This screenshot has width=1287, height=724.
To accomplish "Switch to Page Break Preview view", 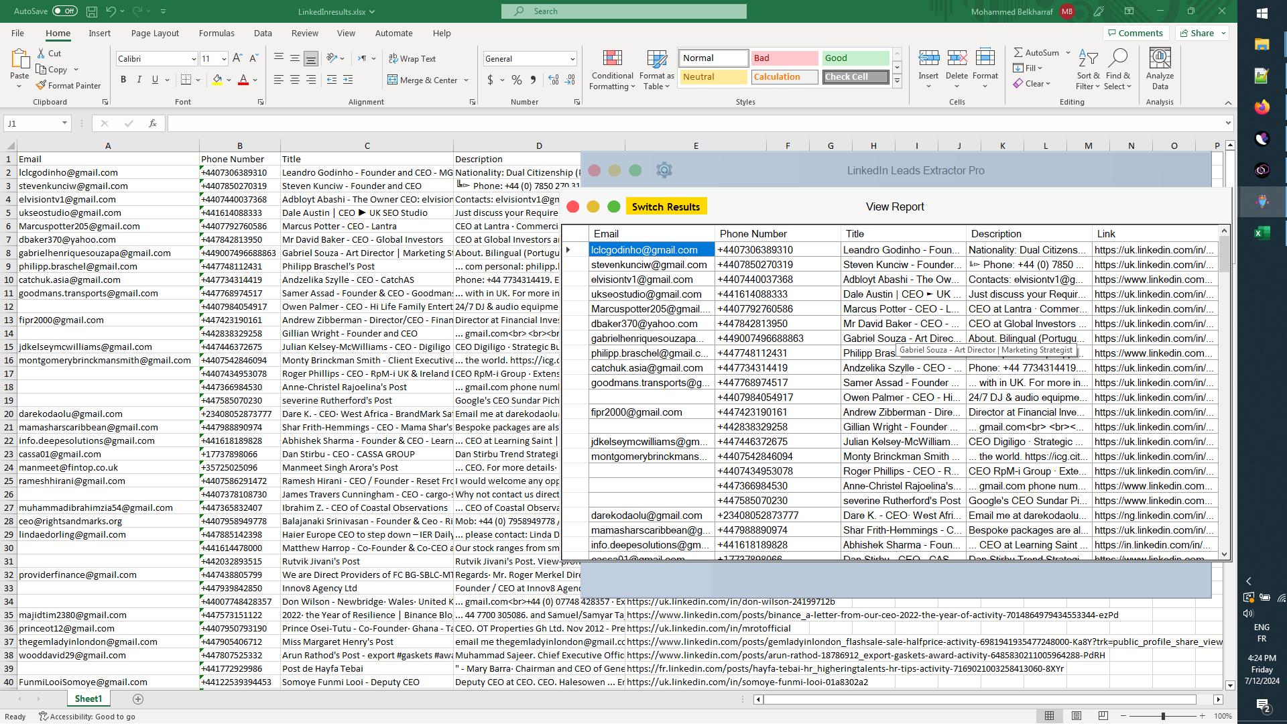I will coord(1103,716).
